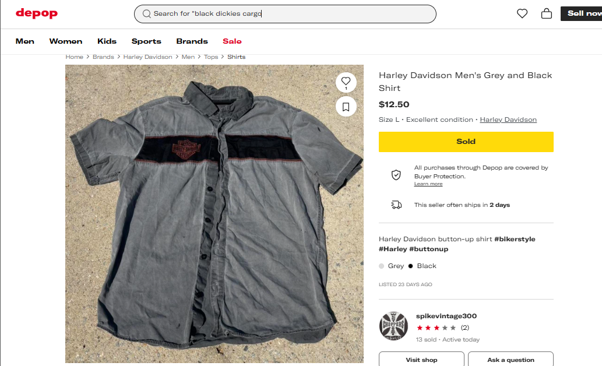
Task: Click the search magnifier icon
Action: coord(147,14)
